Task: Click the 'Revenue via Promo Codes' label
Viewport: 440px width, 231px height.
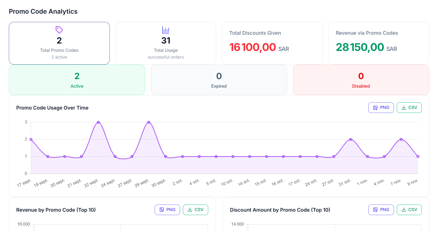Action: pyautogui.click(x=367, y=33)
